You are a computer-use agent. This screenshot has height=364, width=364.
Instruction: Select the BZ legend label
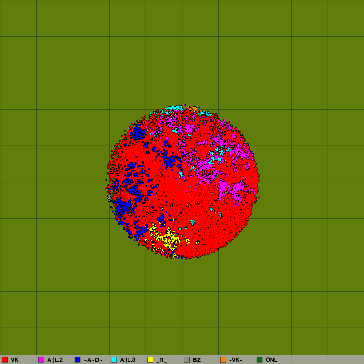pyautogui.click(x=197, y=360)
